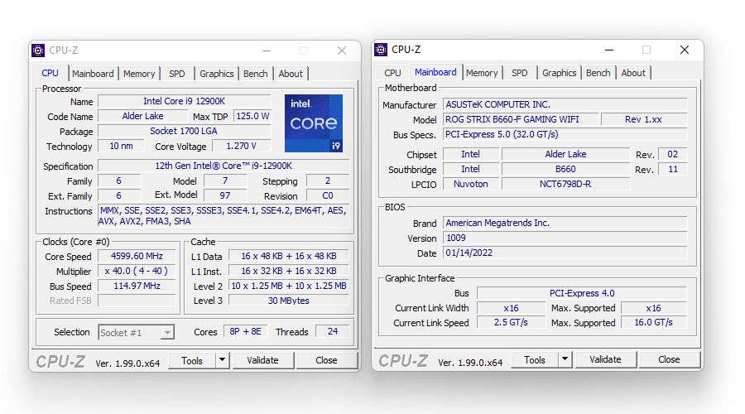
Task: Click Validate in the left window
Action: [262, 360]
